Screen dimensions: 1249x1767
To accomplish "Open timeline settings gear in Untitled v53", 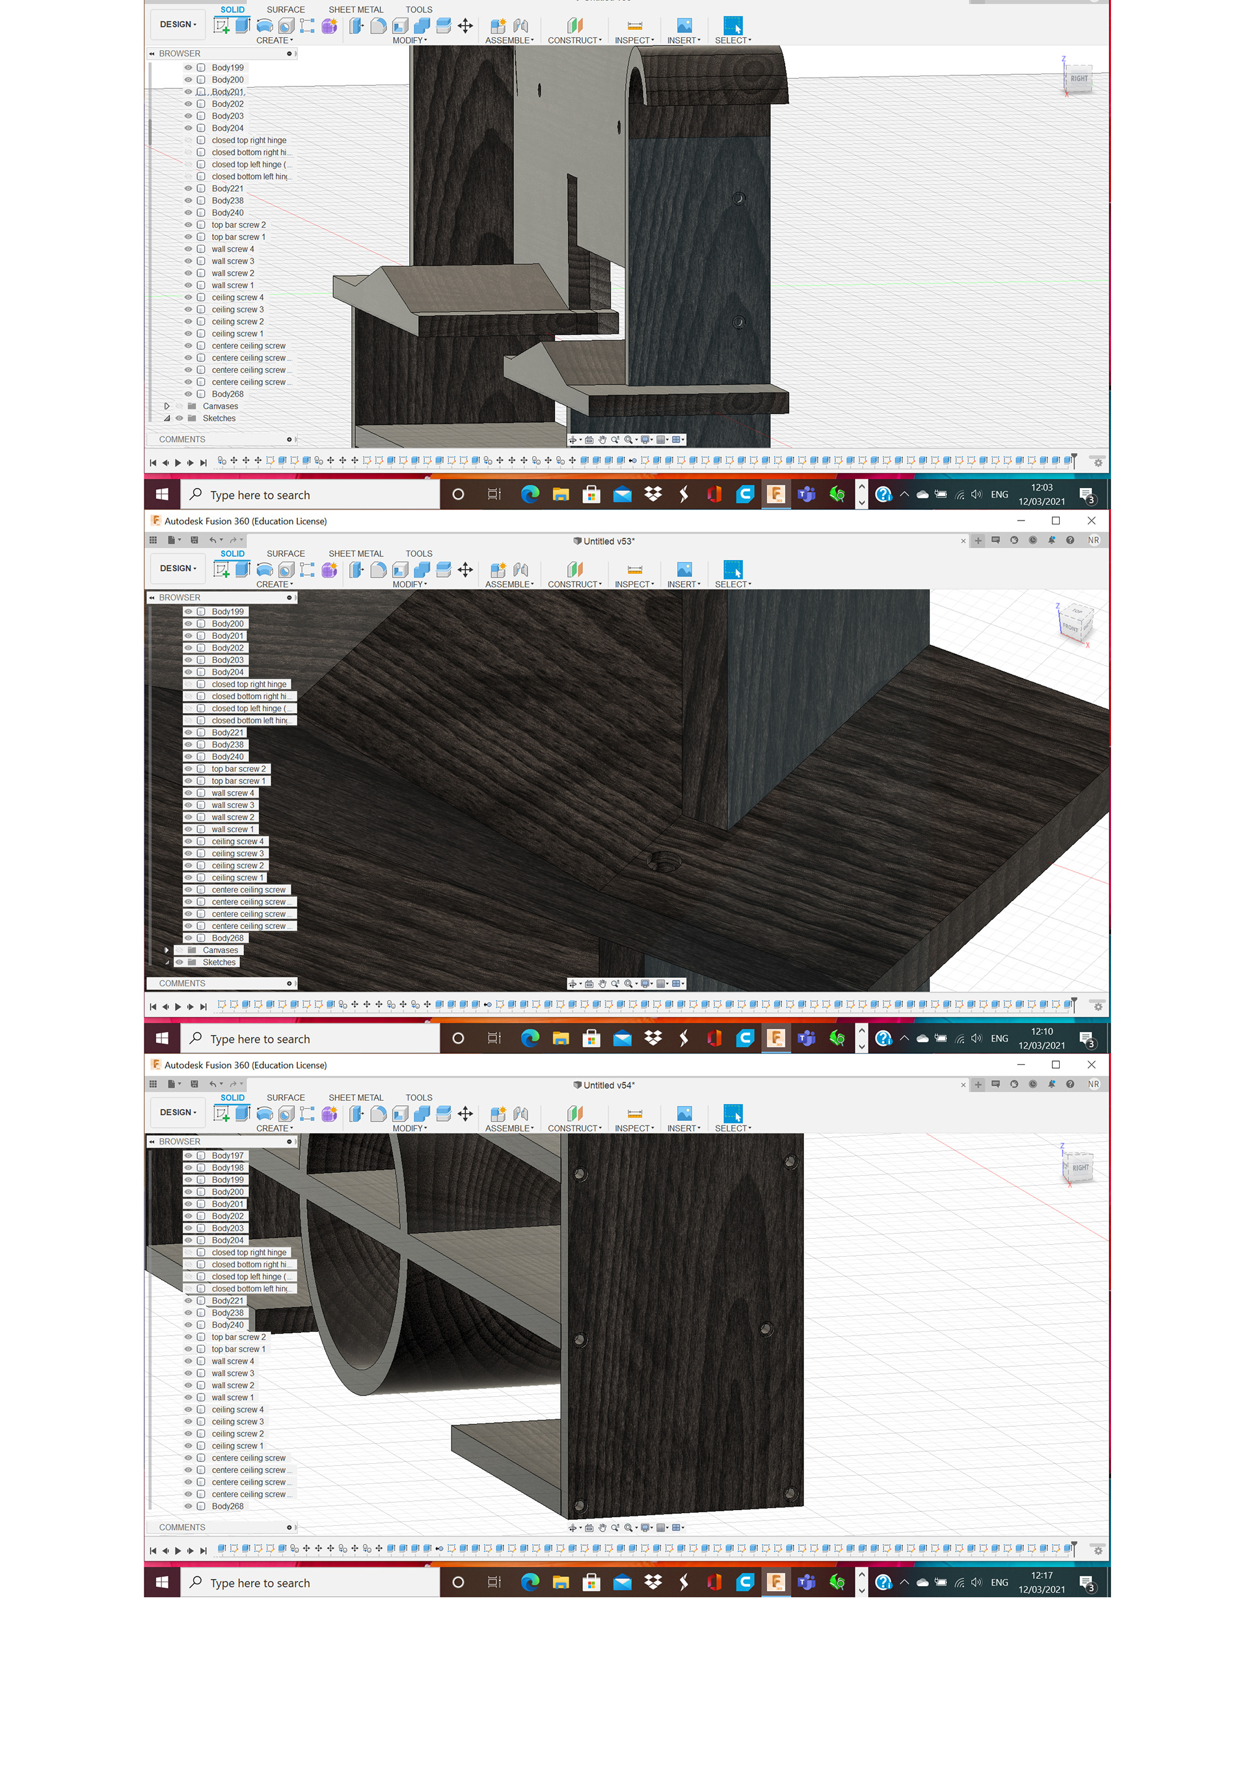I will pos(1098,1006).
